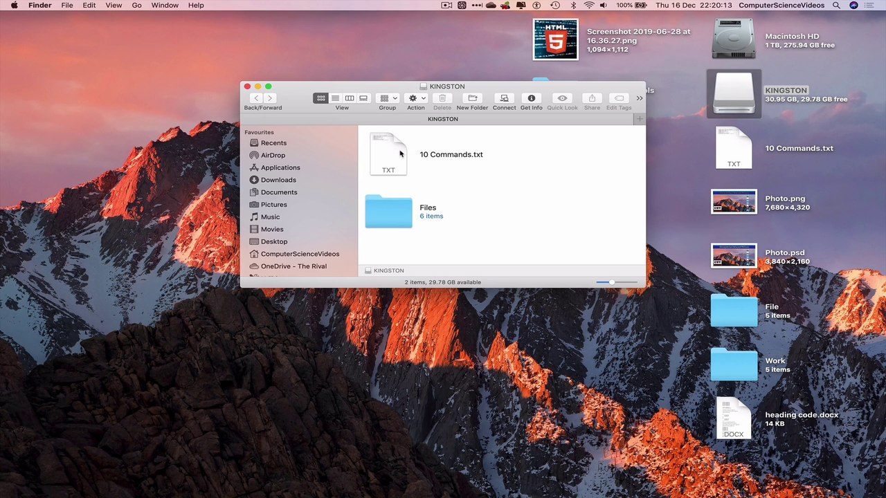This screenshot has width=886, height=498.
Task: Select heading code.docx on desktop
Action: click(x=734, y=418)
